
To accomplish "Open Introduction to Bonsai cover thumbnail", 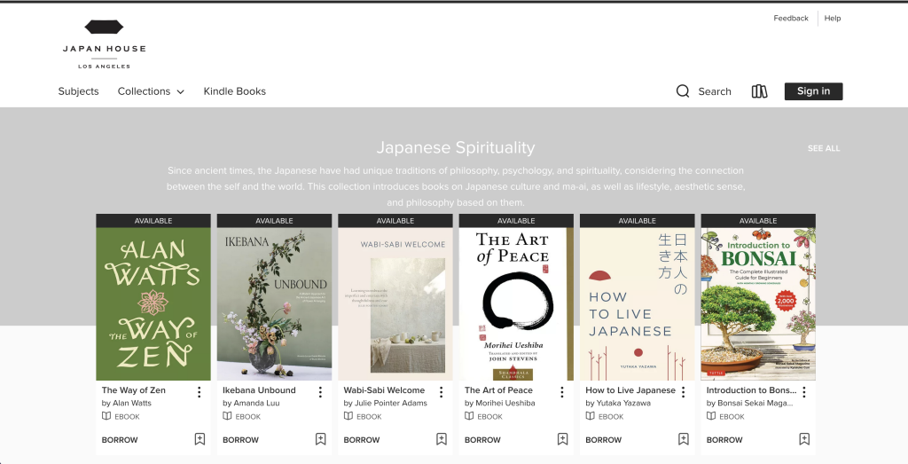I will coord(758,303).
